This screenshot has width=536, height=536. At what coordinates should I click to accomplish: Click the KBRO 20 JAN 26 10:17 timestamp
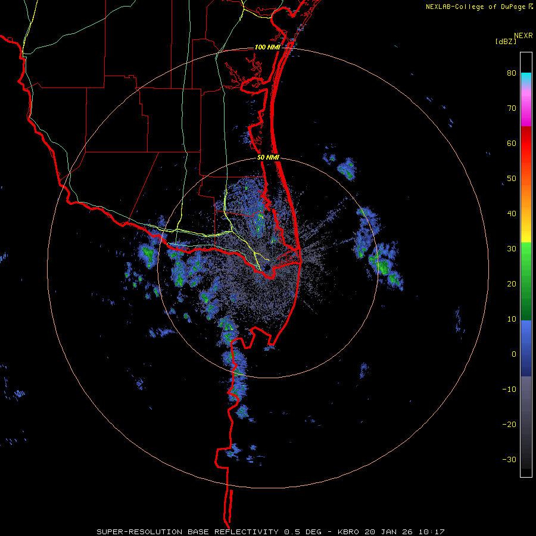[391, 532]
